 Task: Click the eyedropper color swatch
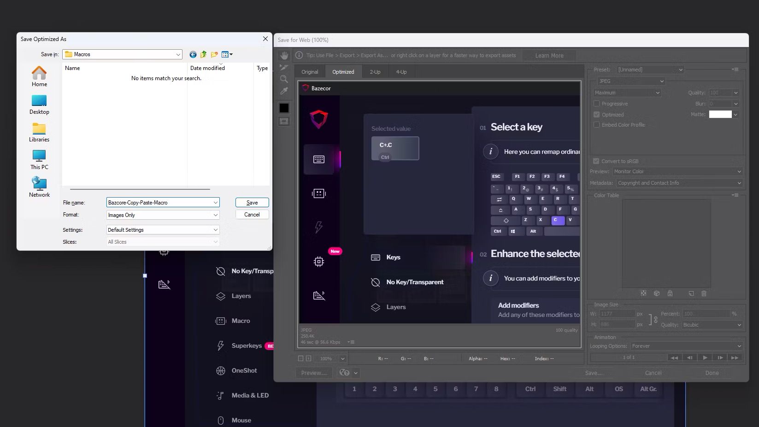point(283,107)
